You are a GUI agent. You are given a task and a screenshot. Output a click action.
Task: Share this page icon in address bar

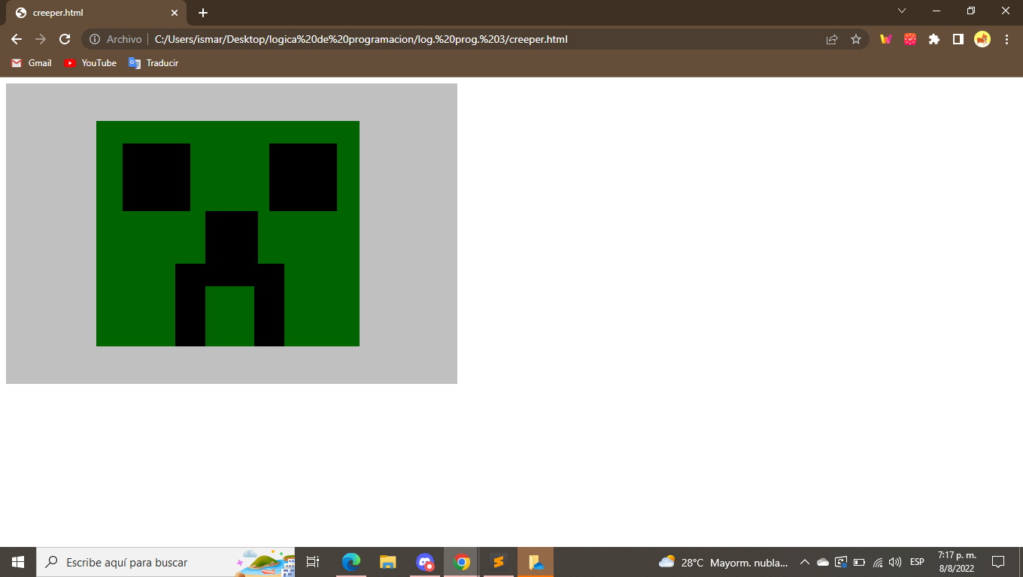point(832,39)
